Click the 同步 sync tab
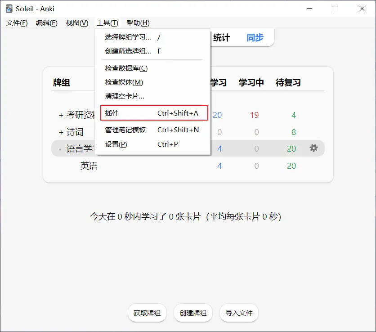This screenshot has width=376, height=332. click(255, 38)
